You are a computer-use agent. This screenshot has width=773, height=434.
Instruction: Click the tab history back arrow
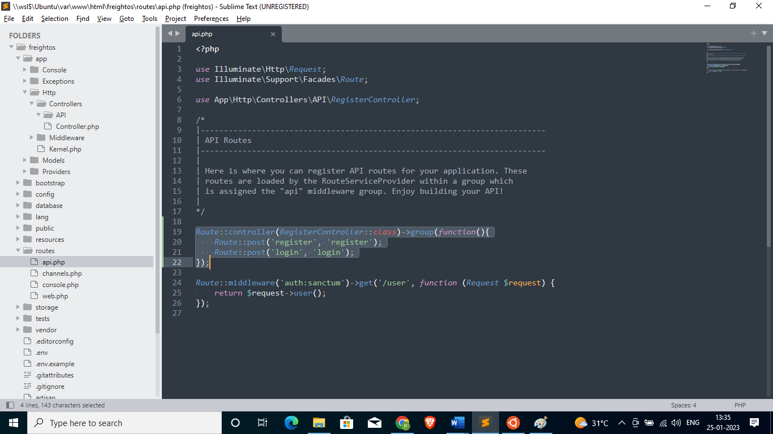(169, 34)
